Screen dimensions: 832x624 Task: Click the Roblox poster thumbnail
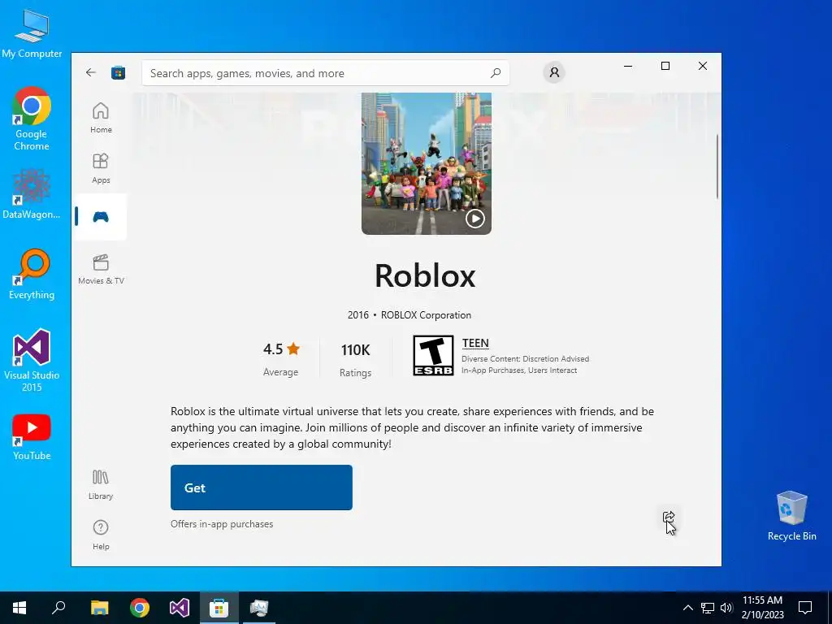coord(426,163)
